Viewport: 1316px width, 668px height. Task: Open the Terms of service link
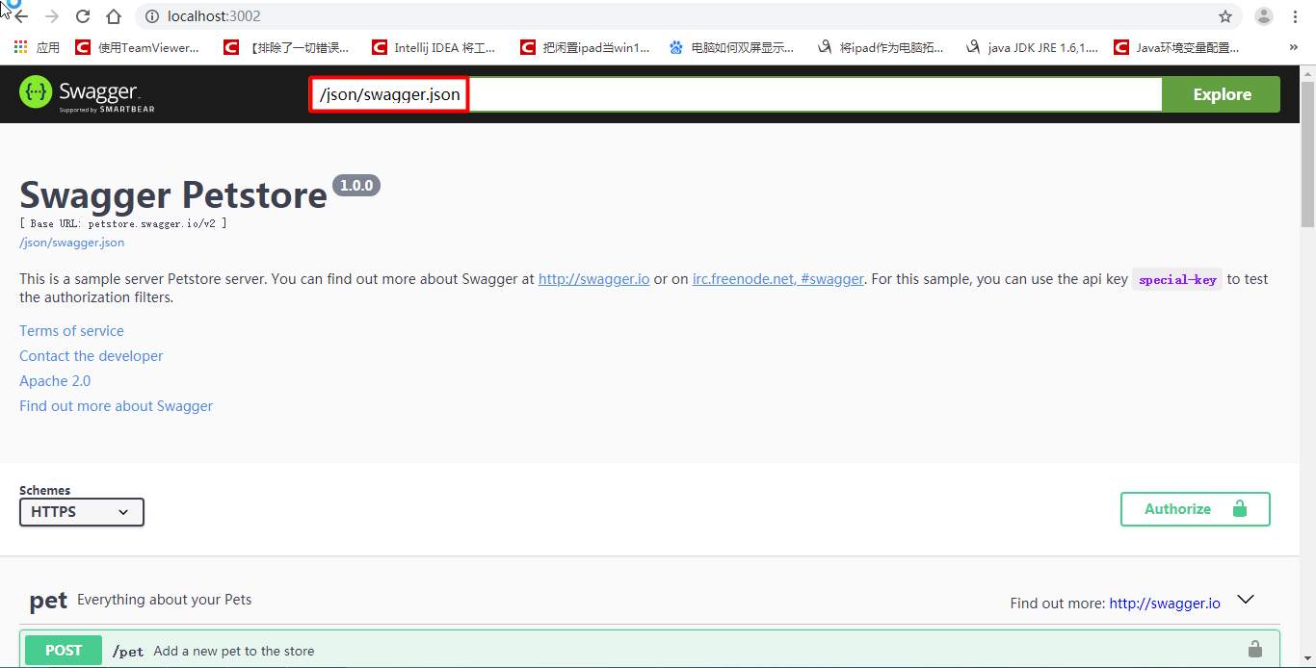[x=71, y=330]
